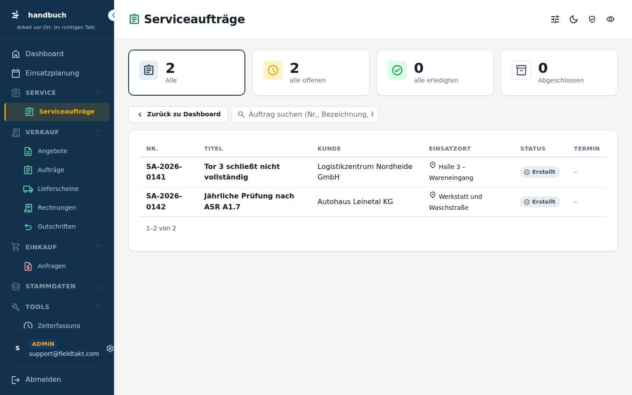The height and width of the screenshot is (395, 632).
Task: Toggle the eye visibility icon in header
Action: point(610,19)
